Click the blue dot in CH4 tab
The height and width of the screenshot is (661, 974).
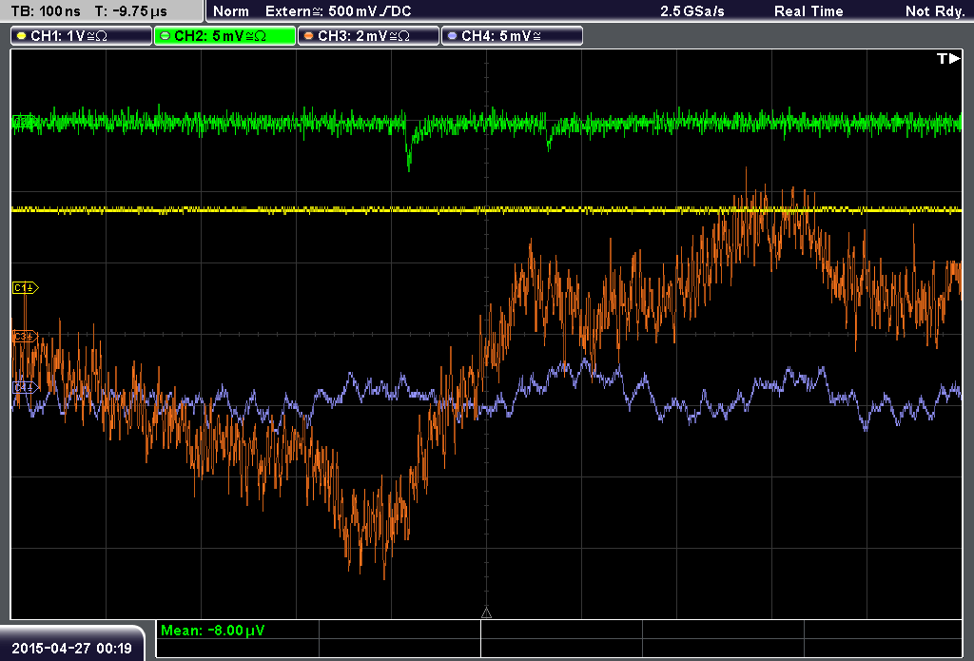coord(452,36)
